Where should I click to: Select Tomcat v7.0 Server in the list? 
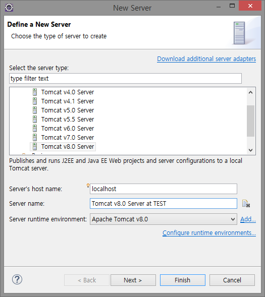pos(68,138)
